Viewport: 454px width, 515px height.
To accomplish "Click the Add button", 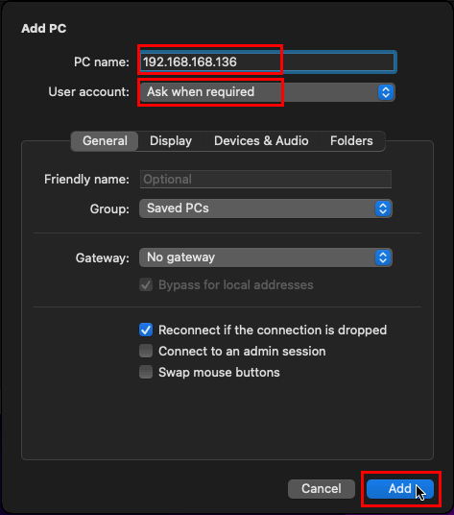I will pos(400,489).
